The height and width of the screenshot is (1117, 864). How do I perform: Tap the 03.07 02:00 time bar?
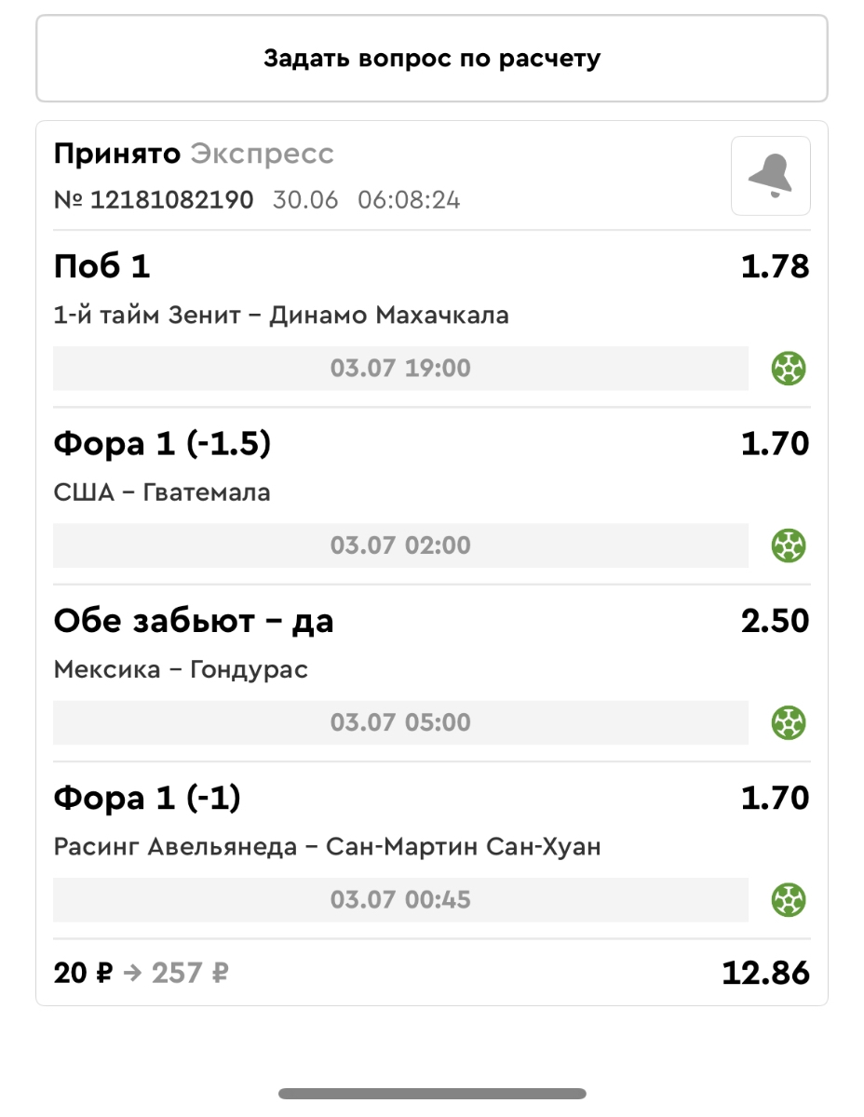pos(400,545)
